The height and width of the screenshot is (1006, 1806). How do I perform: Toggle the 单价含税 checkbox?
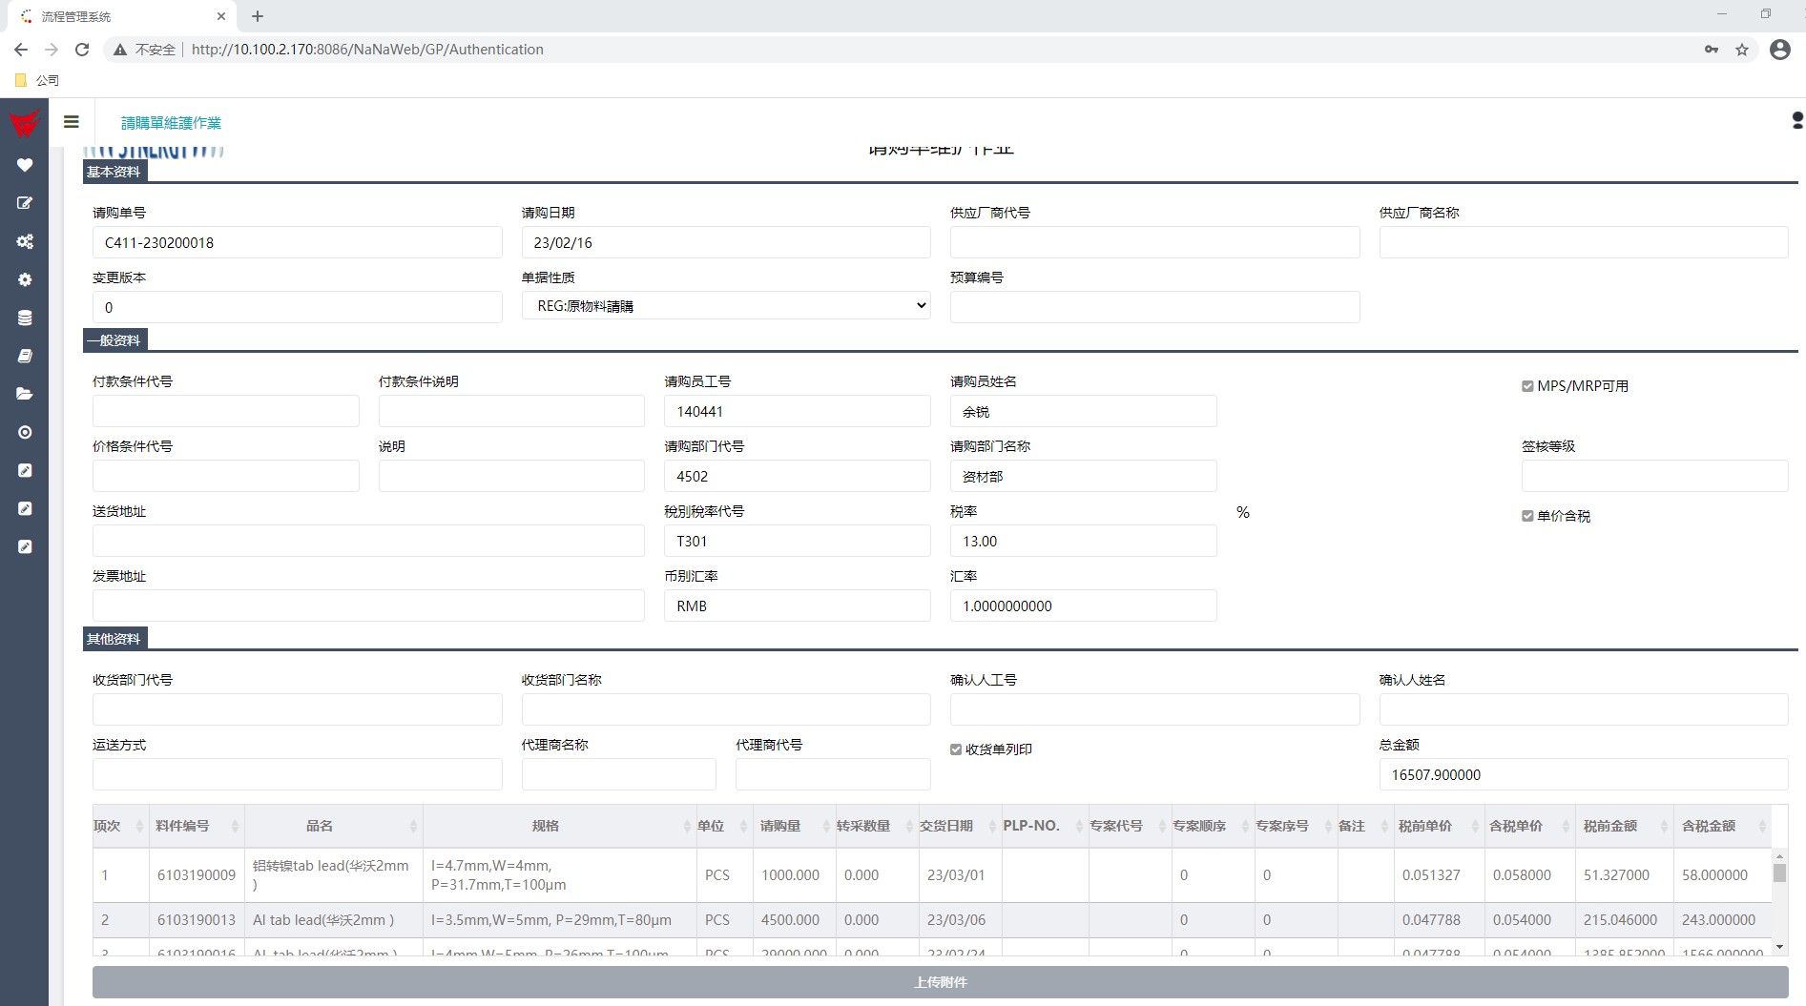[x=1527, y=516]
